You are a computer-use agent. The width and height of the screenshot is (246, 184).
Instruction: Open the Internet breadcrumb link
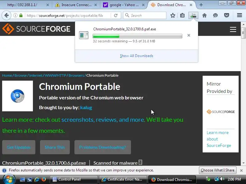coord(36,75)
